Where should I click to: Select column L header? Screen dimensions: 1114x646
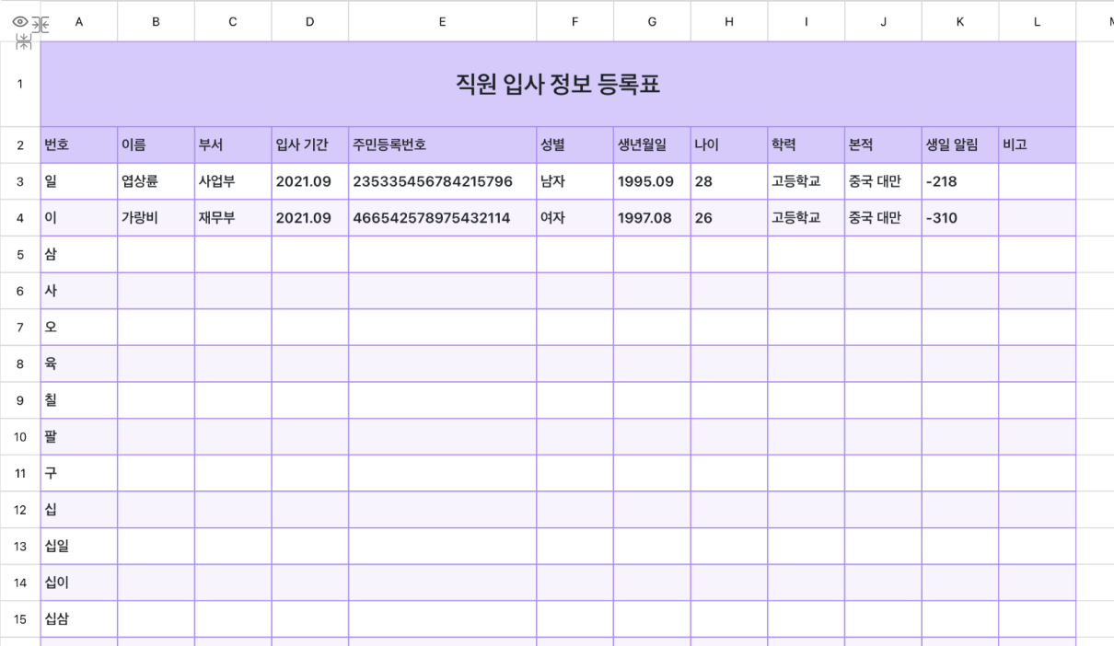(x=1037, y=22)
